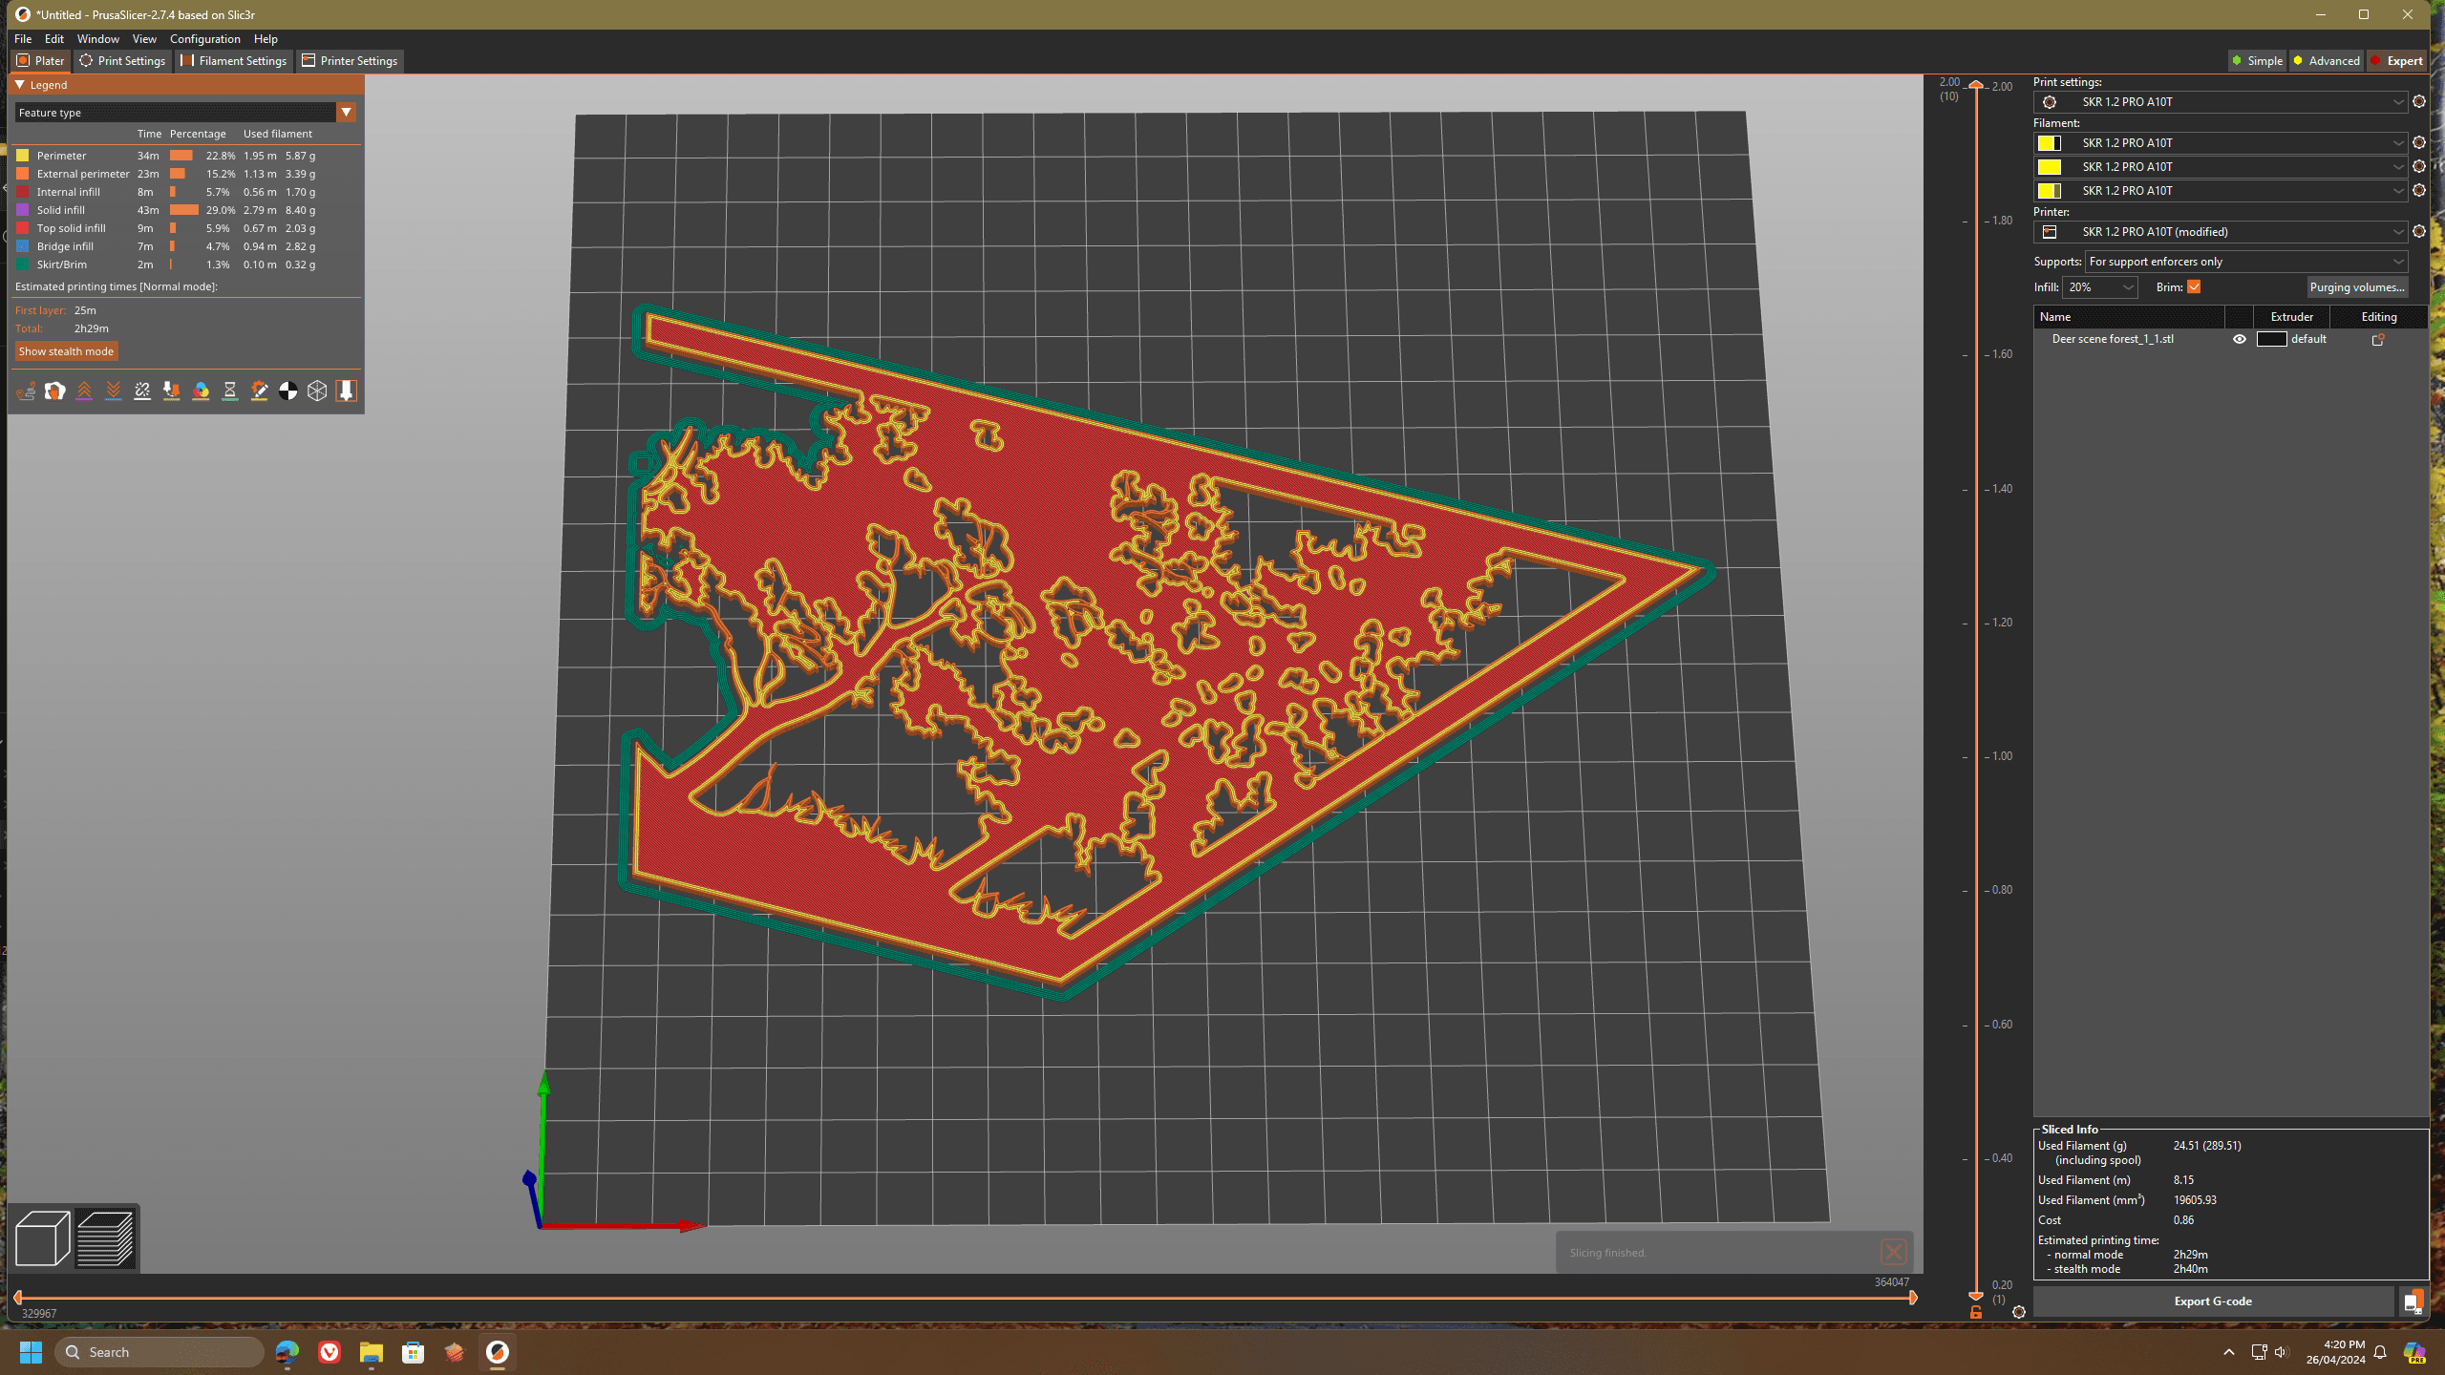Toggle Color changes visibility icon
The width and height of the screenshot is (2445, 1375).
(x=201, y=391)
